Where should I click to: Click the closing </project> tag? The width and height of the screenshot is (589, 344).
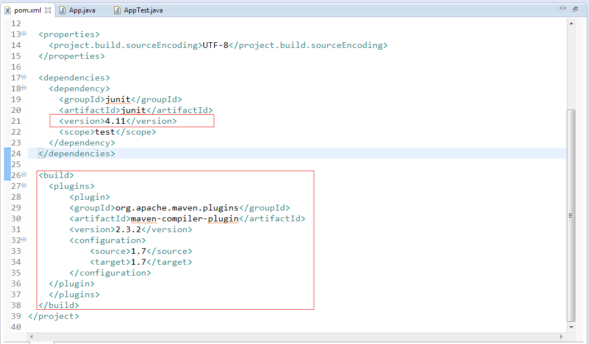tap(54, 316)
